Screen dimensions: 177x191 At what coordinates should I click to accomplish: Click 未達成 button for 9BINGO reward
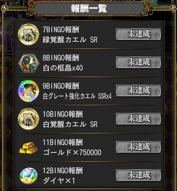pos(139,90)
